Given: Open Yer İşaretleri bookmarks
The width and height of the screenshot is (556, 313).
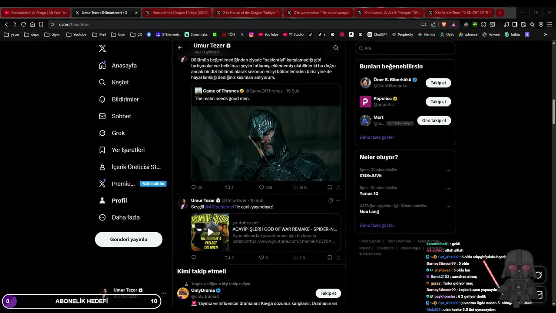Looking at the screenshot, I should [122, 150].
